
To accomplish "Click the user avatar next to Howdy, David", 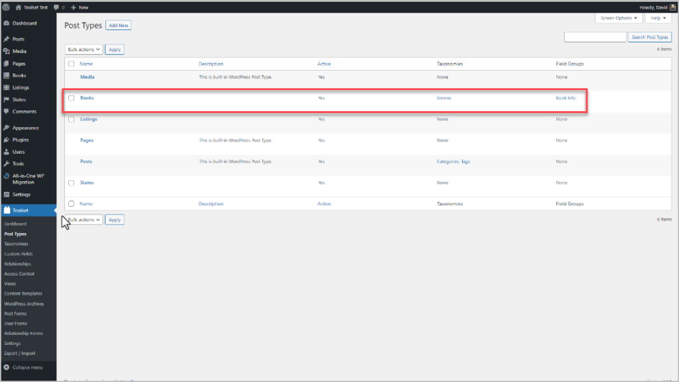I will click(673, 7).
